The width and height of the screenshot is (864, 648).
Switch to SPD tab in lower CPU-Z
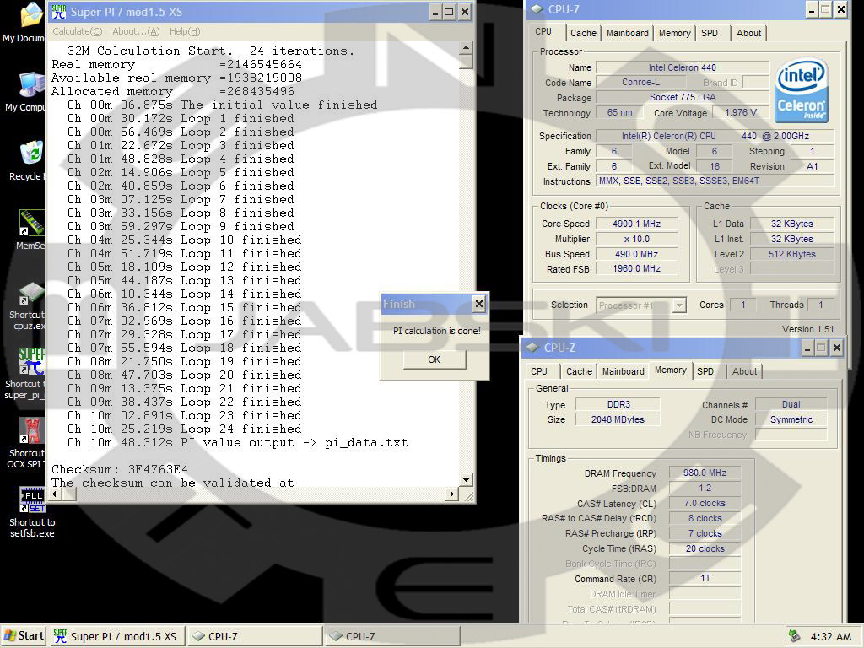point(705,371)
